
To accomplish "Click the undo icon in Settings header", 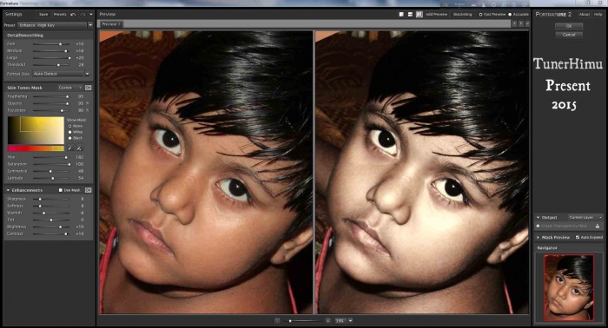I will coord(73,15).
